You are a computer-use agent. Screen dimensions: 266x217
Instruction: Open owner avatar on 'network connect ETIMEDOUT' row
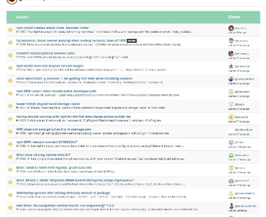coord(231,142)
